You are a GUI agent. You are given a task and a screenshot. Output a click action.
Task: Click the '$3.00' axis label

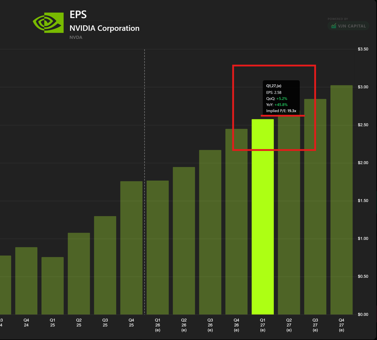(x=363, y=87)
